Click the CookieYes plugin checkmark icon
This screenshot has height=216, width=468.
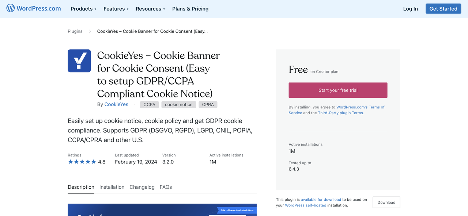[x=79, y=61]
